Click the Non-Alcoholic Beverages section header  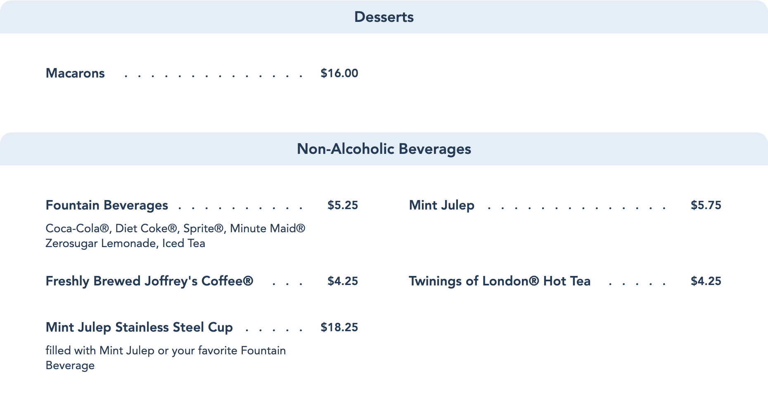tap(384, 149)
